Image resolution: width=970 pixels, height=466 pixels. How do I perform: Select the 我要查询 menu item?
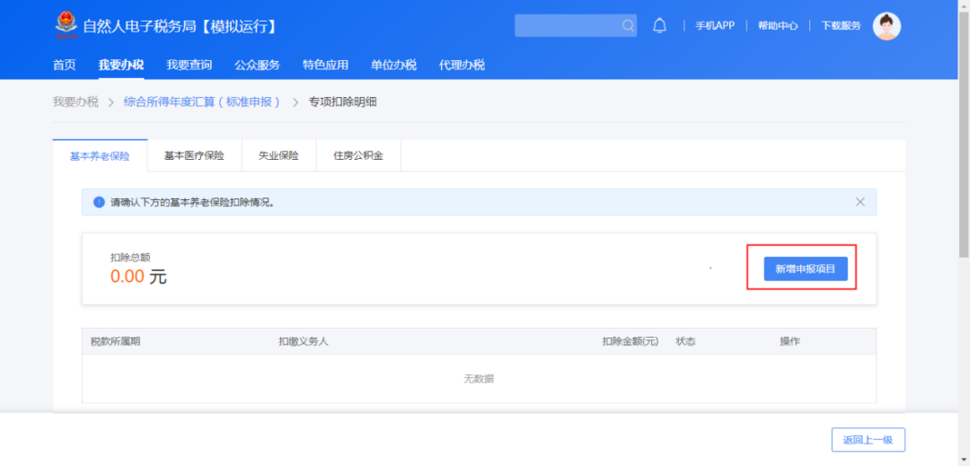[x=190, y=65]
